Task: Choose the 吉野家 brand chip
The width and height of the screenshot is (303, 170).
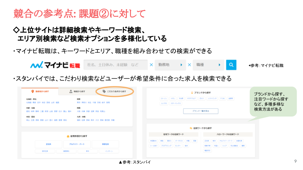Action: pyautogui.click(x=230, y=99)
